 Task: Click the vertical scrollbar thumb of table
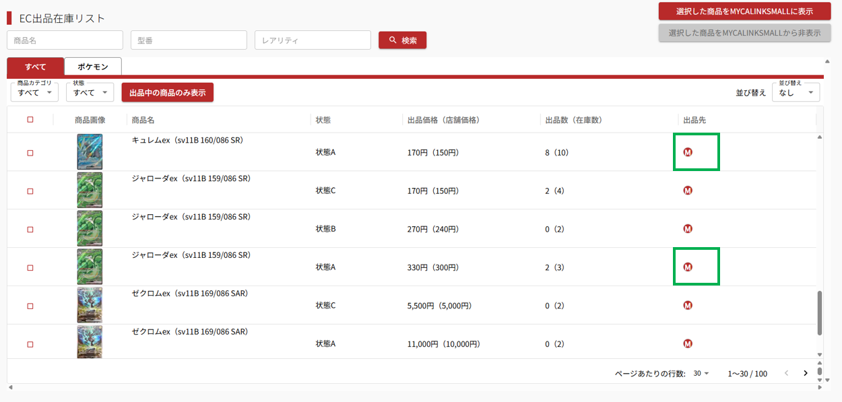(820, 312)
